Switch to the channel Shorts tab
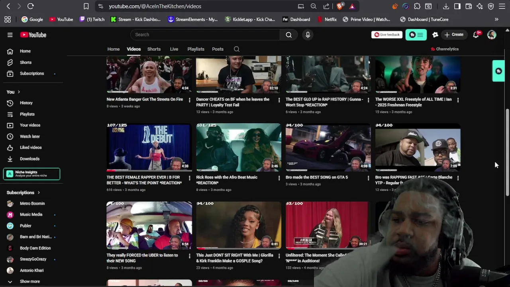 pos(154,49)
